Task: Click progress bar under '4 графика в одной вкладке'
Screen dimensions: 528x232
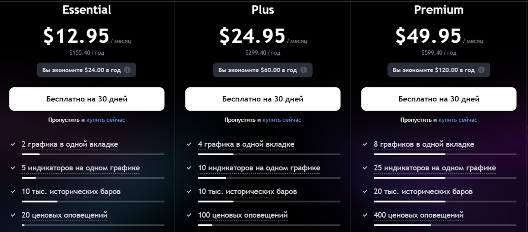Action: 269,154
